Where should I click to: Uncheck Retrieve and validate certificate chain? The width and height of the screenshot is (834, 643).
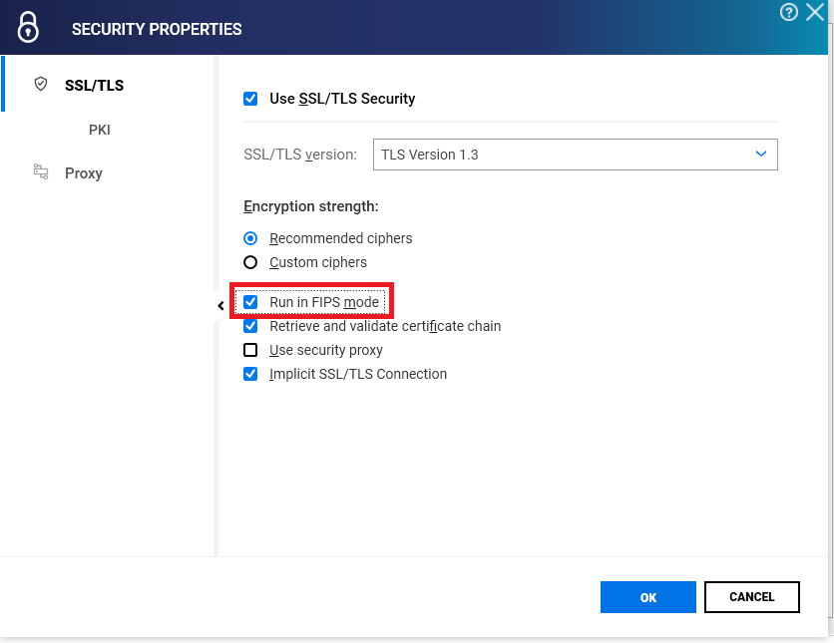pos(250,326)
